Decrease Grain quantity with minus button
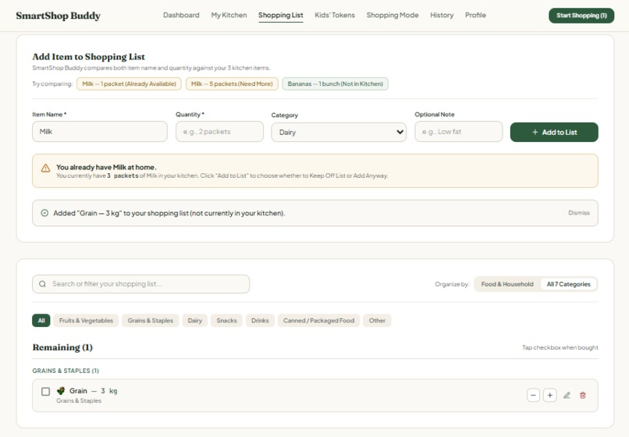 (533, 396)
